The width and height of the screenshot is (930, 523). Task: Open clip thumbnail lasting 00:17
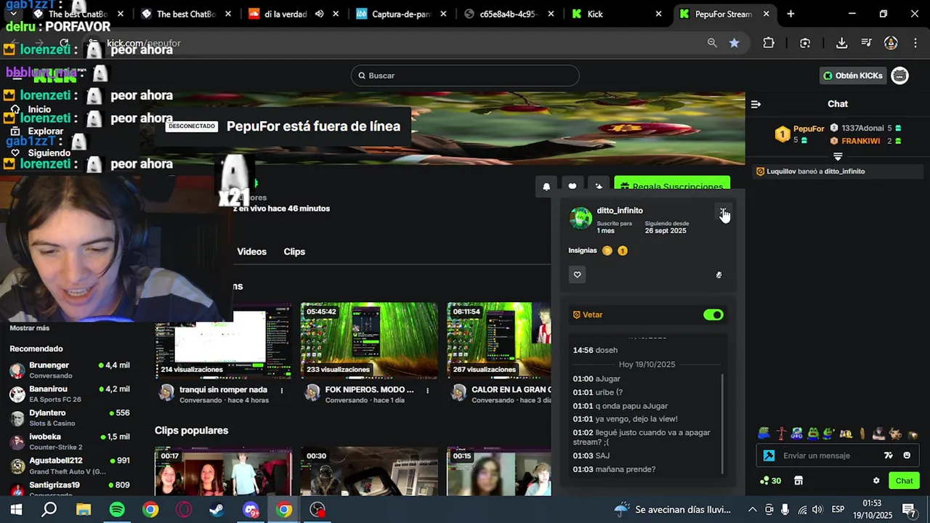tap(223, 472)
